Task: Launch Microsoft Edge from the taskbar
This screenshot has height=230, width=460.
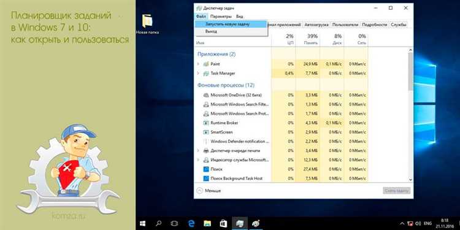Action: click(192, 223)
